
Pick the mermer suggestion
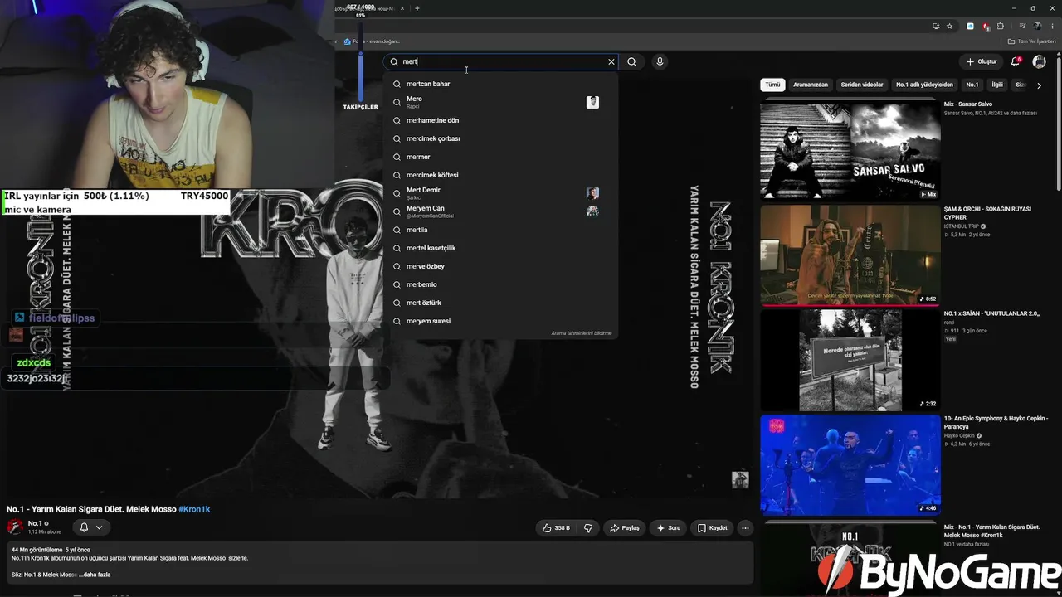[x=502, y=157]
